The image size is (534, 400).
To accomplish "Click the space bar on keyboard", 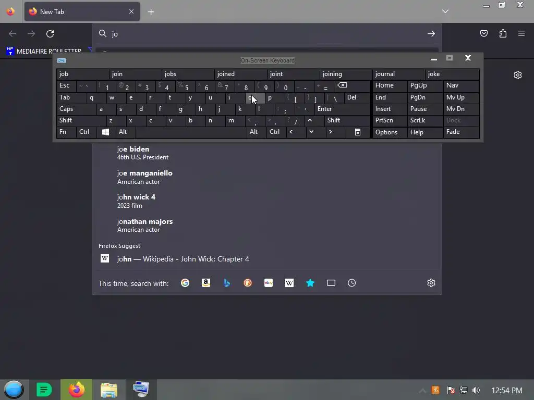I will tap(191, 132).
